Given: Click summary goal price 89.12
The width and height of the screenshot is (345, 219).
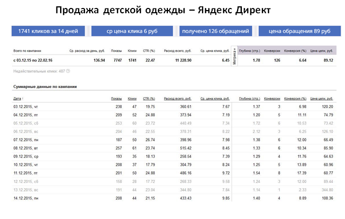Looking at the screenshot, I should pyautogui.click(x=329, y=60).
